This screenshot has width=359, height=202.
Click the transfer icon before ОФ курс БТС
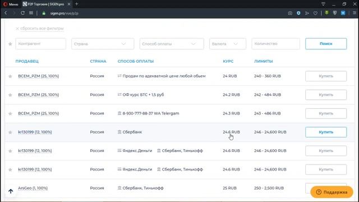(119, 94)
